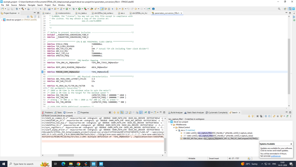
Task: Click the green Run button icon
Action: (x=79, y=9)
